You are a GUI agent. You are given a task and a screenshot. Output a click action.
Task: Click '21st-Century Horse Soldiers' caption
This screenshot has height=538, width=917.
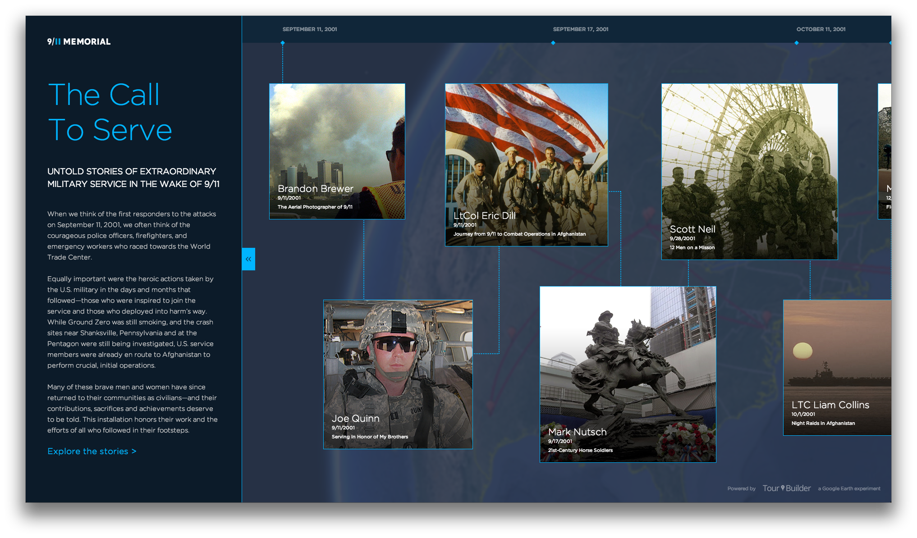(x=581, y=450)
